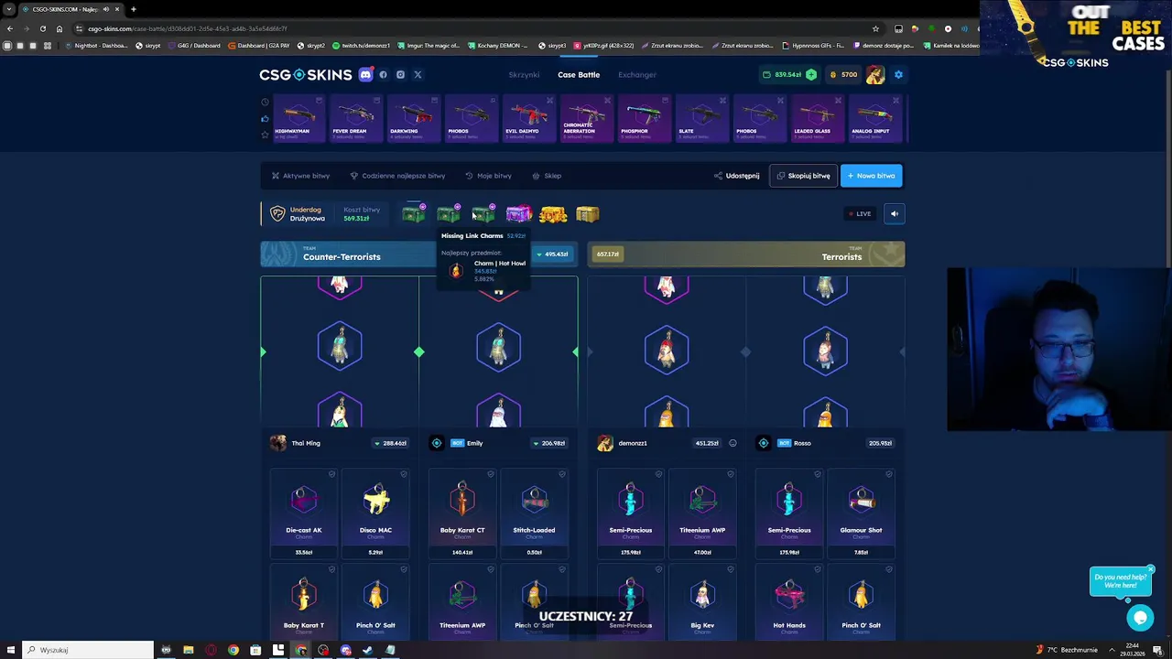
Task: Click the bot icon next to Rosso
Action: coord(764,443)
